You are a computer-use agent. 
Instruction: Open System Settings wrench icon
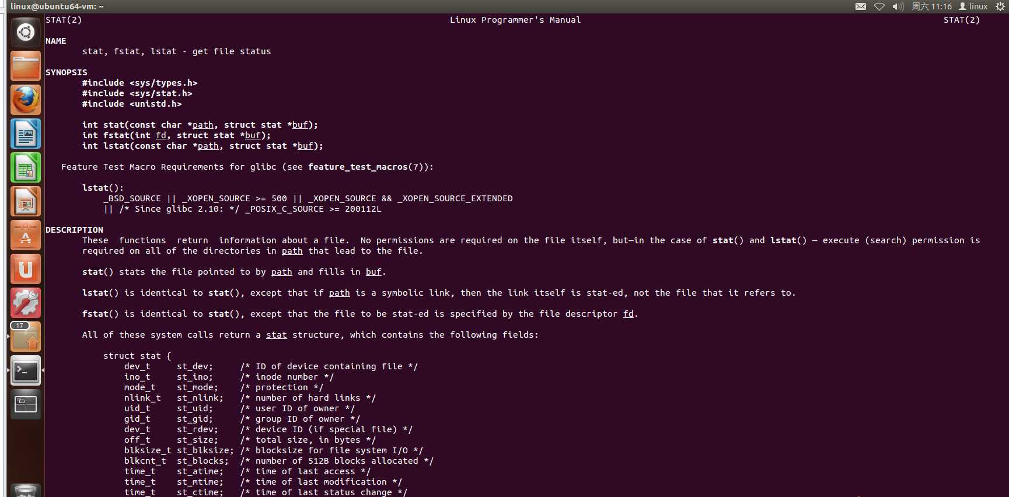pos(26,303)
